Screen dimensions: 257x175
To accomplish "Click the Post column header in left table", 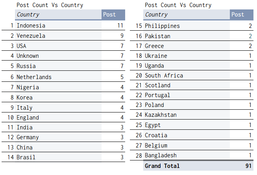I will pos(113,15).
